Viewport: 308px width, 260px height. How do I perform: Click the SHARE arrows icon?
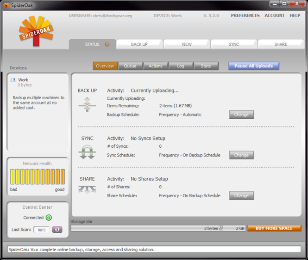(87, 189)
